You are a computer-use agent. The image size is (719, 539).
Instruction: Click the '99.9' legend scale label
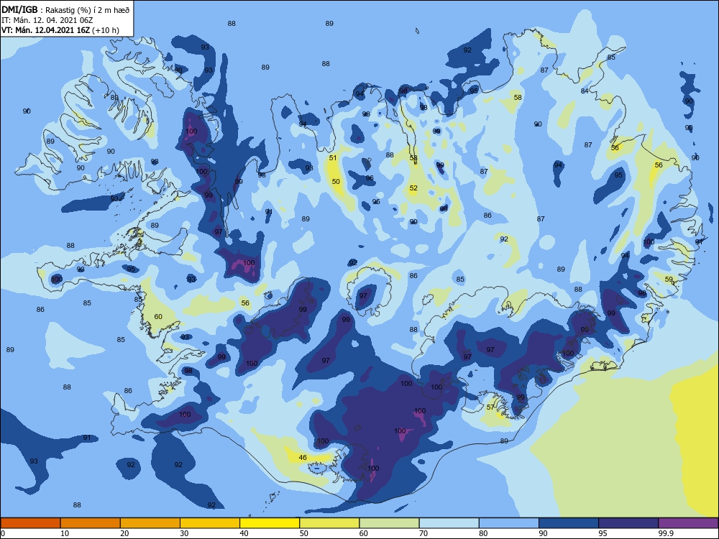coord(665,533)
